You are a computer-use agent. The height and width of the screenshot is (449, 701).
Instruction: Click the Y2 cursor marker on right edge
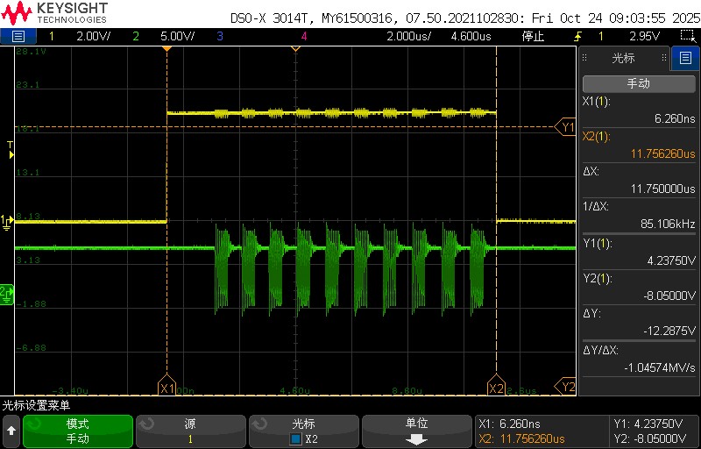tap(567, 386)
